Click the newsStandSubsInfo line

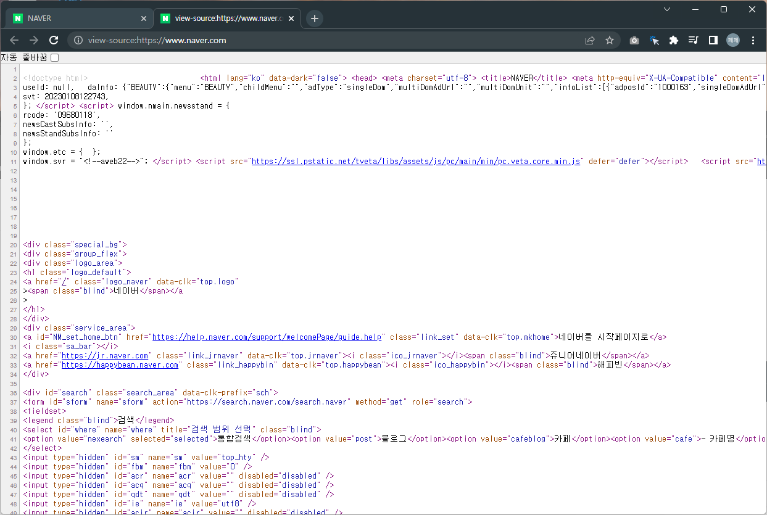pos(68,134)
